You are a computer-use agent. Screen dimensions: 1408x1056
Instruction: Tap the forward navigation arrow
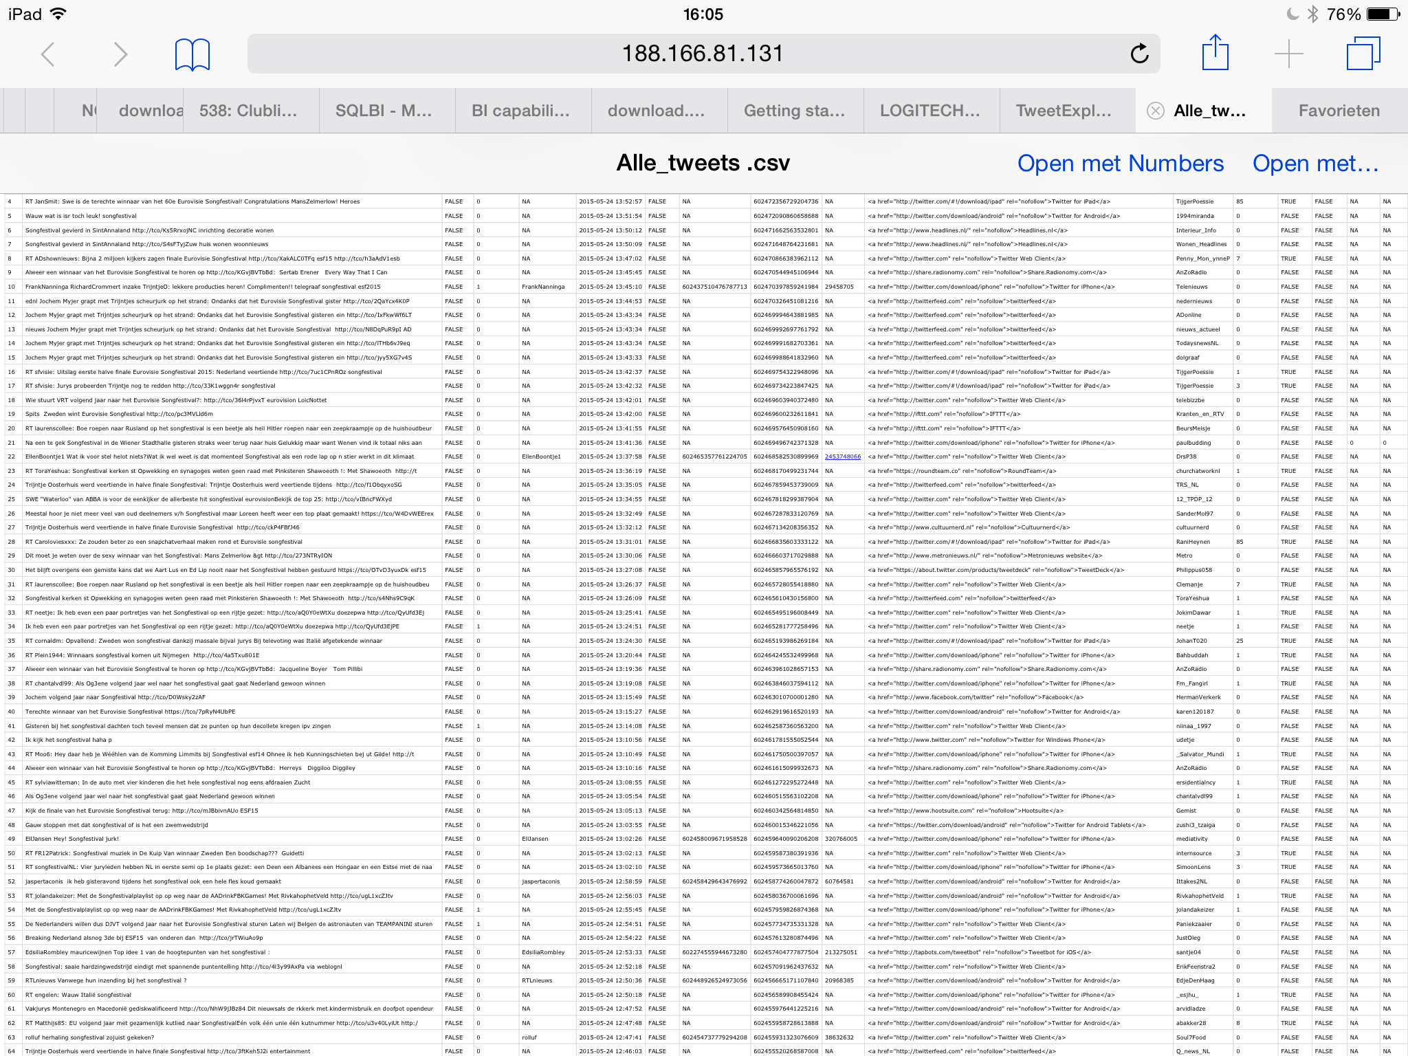[x=120, y=54]
